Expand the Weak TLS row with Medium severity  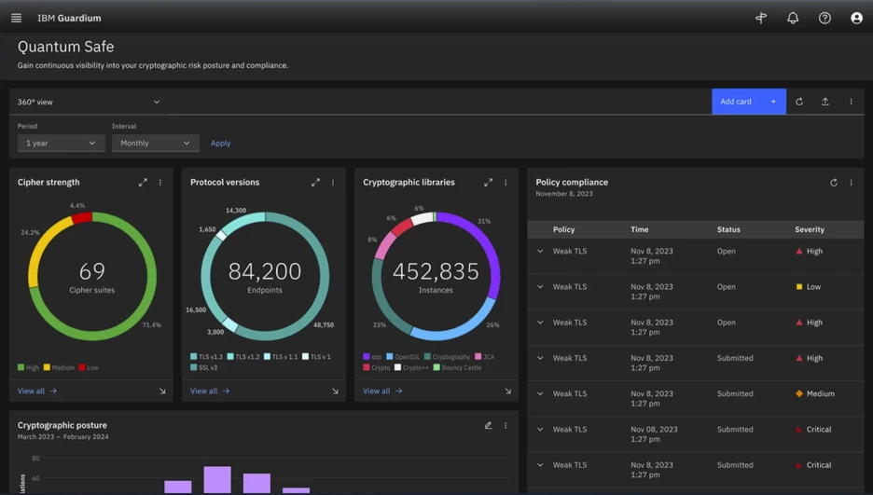click(540, 393)
